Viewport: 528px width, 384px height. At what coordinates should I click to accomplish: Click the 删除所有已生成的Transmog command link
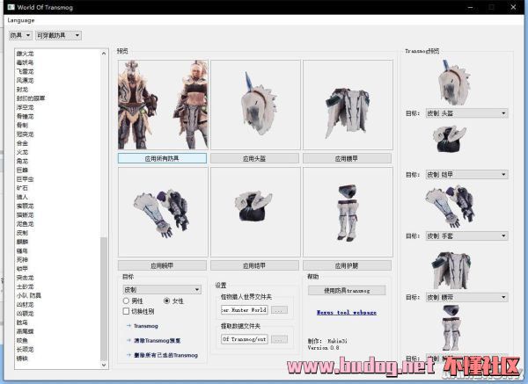point(162,355)
